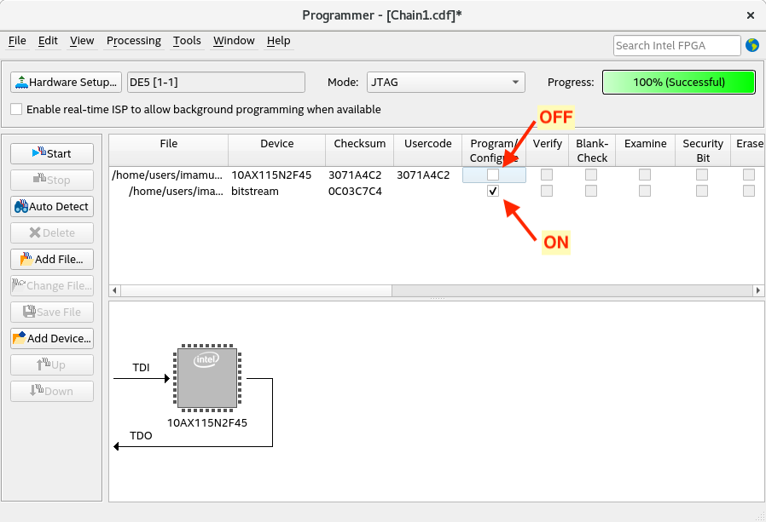This screenshot has width=766, height=522.
Task: Click the scroll right arrow of file table
Action: (x=757, y=290)
